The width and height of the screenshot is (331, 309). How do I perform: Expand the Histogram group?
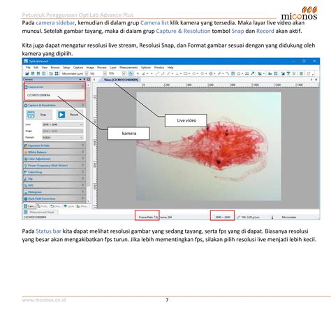tap(54, 192)
